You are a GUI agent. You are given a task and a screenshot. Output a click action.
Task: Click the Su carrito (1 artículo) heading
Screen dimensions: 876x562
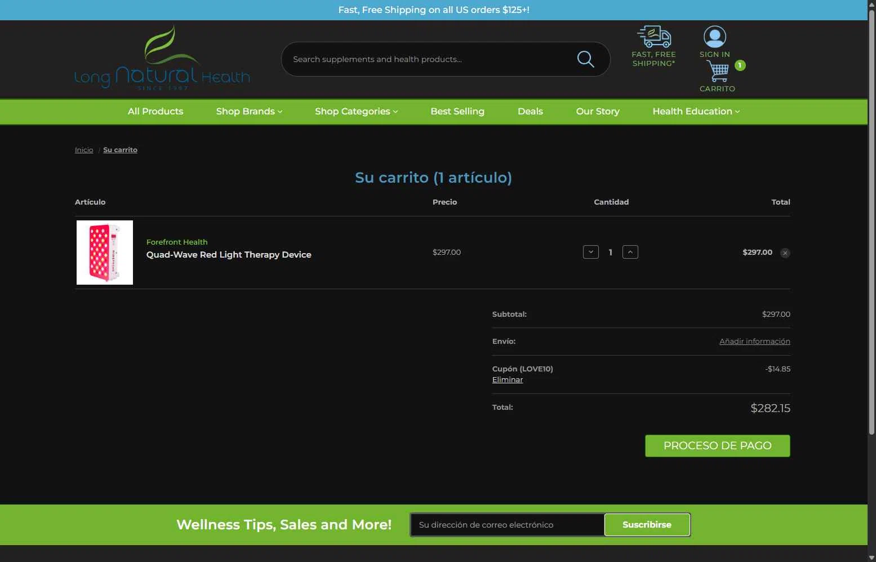pyautogui.click(x=433, y=178)
